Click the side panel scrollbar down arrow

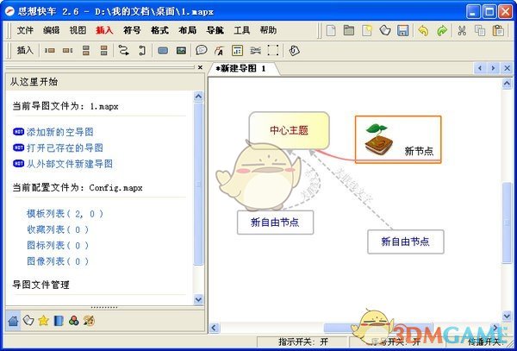point(198,299)
